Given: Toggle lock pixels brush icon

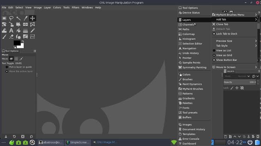Looking at the screenshot, I should click(232, 88).
